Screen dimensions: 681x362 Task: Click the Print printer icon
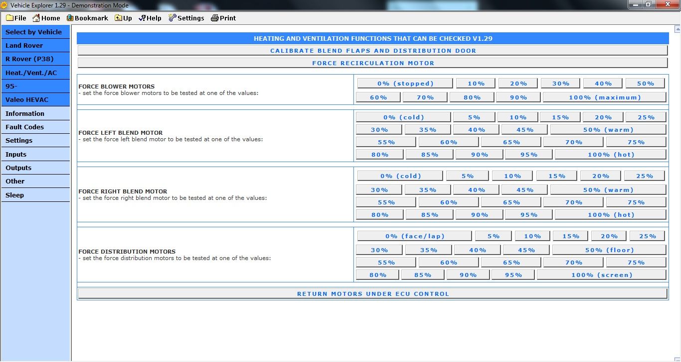click(x=215, y=18)
